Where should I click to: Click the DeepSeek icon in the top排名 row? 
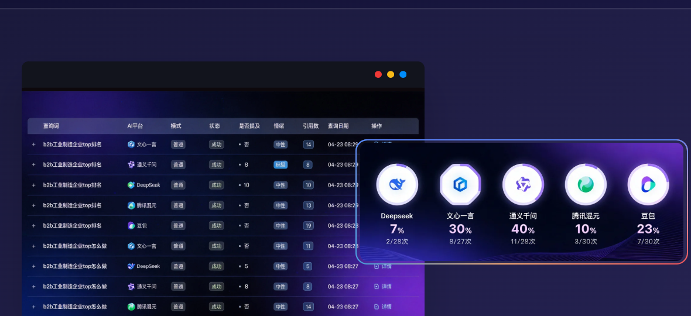[x=131, y=185]
